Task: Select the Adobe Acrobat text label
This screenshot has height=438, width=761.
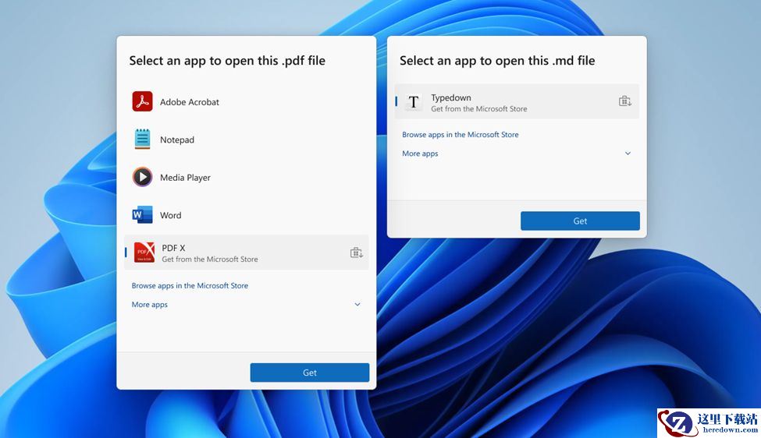Action: 190,102
